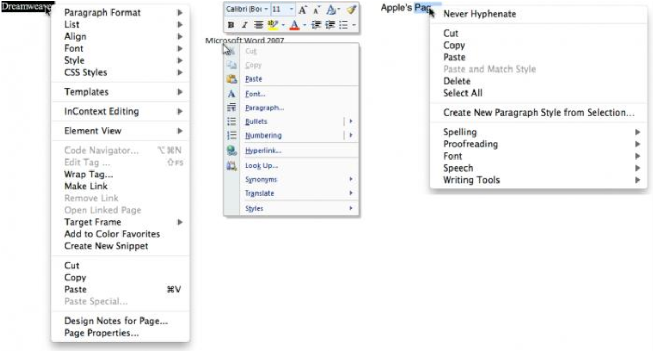
Task: Open Font submenu in Dreamweaver menu
Action: click(x=120, y=49)
